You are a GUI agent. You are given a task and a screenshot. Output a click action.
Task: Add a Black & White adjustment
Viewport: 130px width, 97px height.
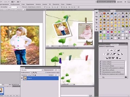tap(115, 54)
